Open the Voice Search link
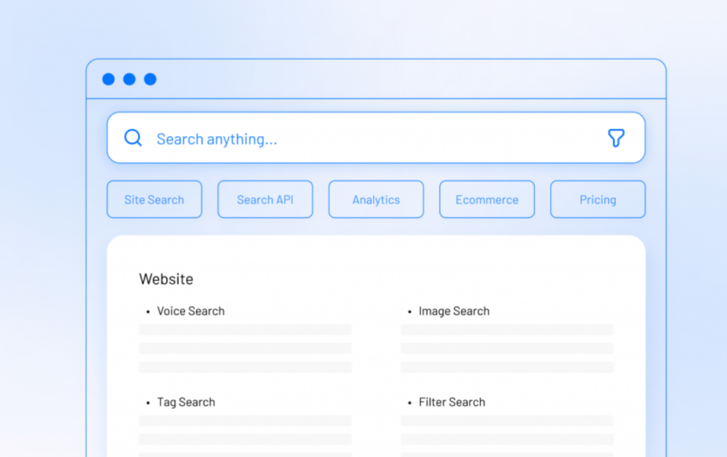 (x=190, y=311)
